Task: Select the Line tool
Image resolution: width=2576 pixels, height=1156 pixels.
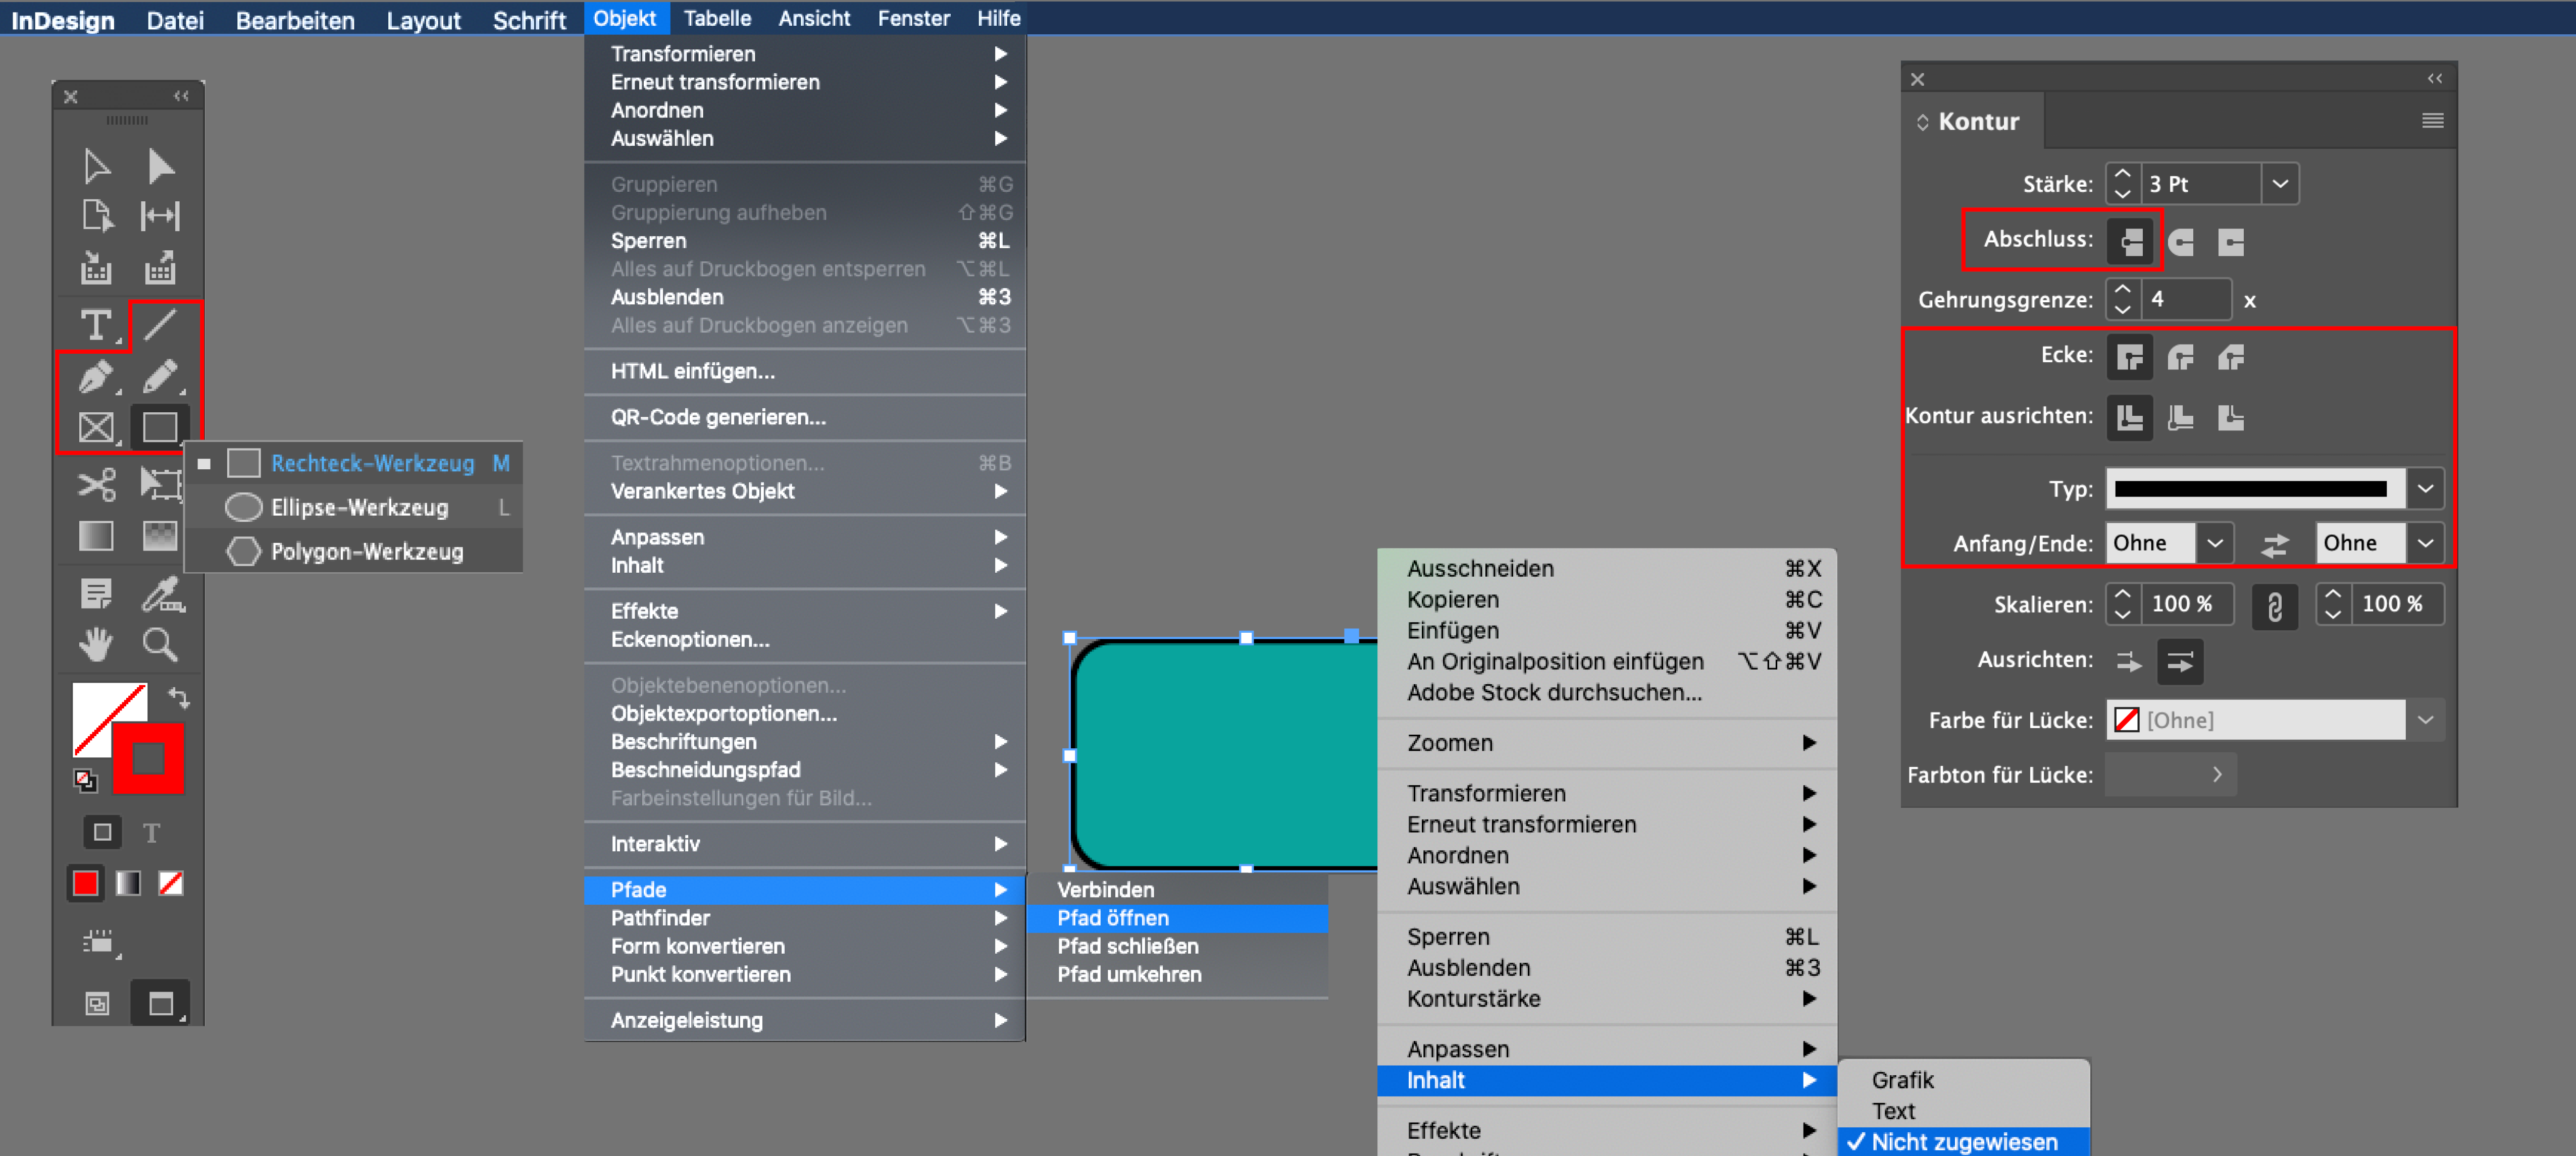Action: tap(160, 325)
